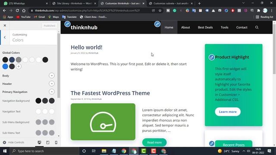Open the YouTube bookmark
Image resolution: width=276 pixels, height=155 pixels.
(23, 17)
